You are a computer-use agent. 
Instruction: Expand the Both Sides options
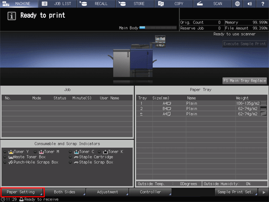pyautogui.click(x=65, y=192)
